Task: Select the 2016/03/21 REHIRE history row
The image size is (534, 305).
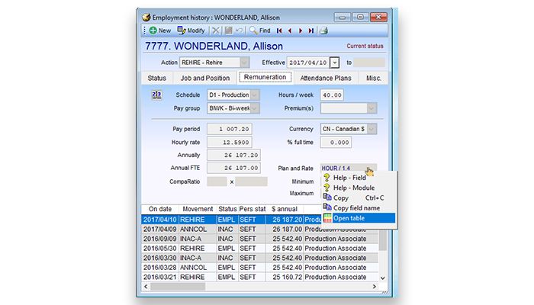Action: coord(260,277)
